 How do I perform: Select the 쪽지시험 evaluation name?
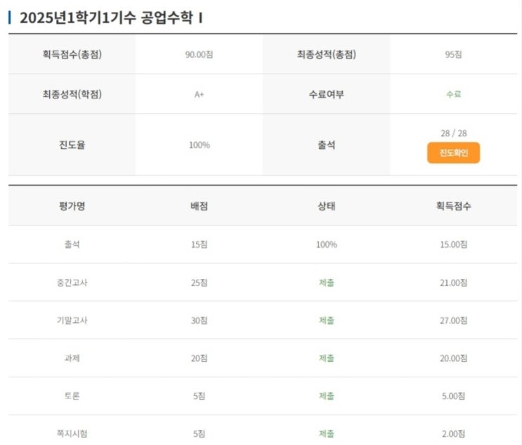click(x=72, y=434)
